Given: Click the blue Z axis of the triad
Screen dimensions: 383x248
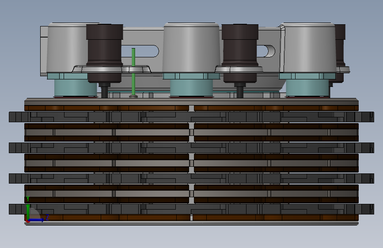Looking at the screenshot, I should pyautogui.click(x=36, y=220).
